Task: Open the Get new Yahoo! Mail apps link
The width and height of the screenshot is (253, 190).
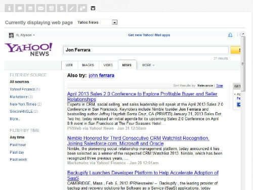Action: click(x=149, y=35)
